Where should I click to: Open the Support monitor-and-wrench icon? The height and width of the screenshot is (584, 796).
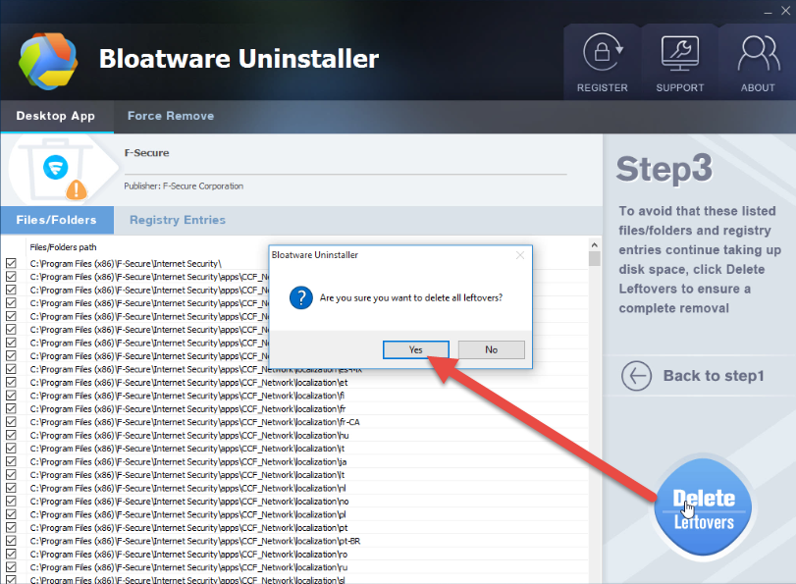click(x=680, y=53)
